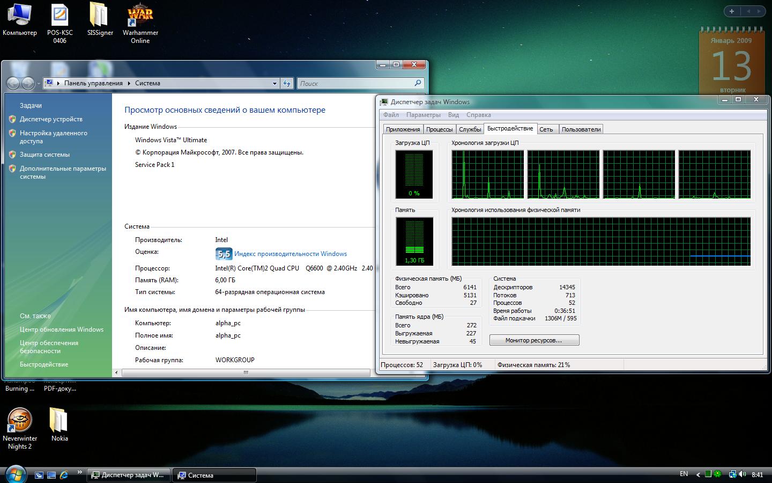This screenshot has height=483, width=772.
Task: Expand hidden quick launch items chevron
Action: click(x=80, y=473)
